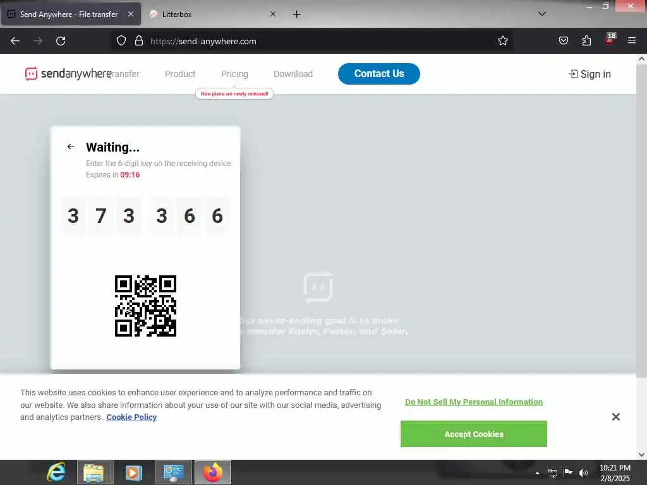
Task: Click the network tray icon
Action: pyautogui.click(x=553, y=473)
